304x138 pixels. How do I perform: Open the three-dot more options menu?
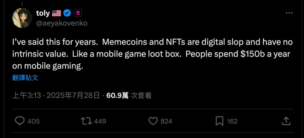coord(289,13)
